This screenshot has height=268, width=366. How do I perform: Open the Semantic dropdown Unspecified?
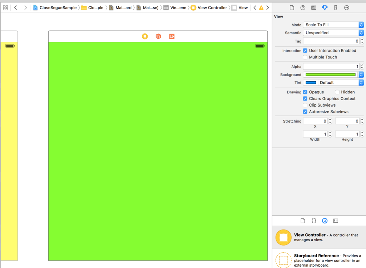[x=333, y=33]
